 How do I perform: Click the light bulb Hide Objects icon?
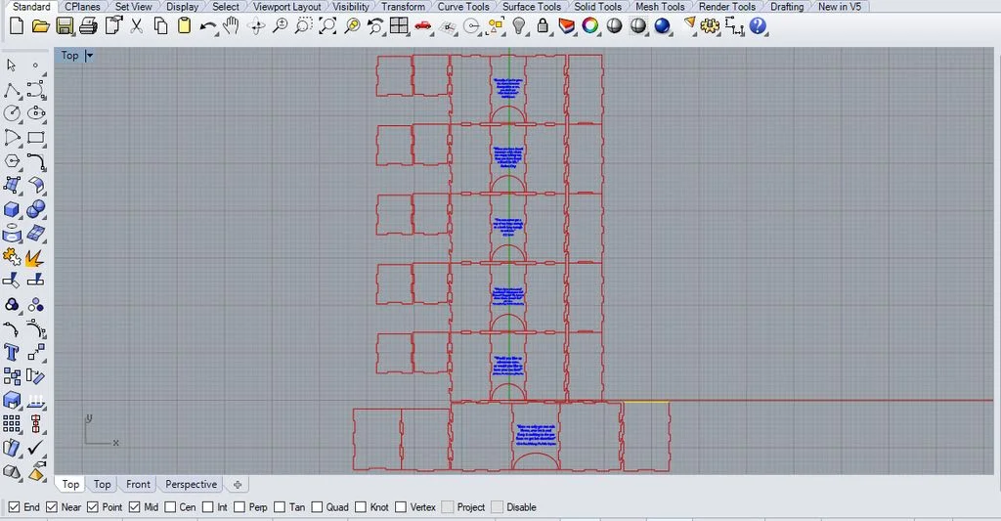pos(520,26)
